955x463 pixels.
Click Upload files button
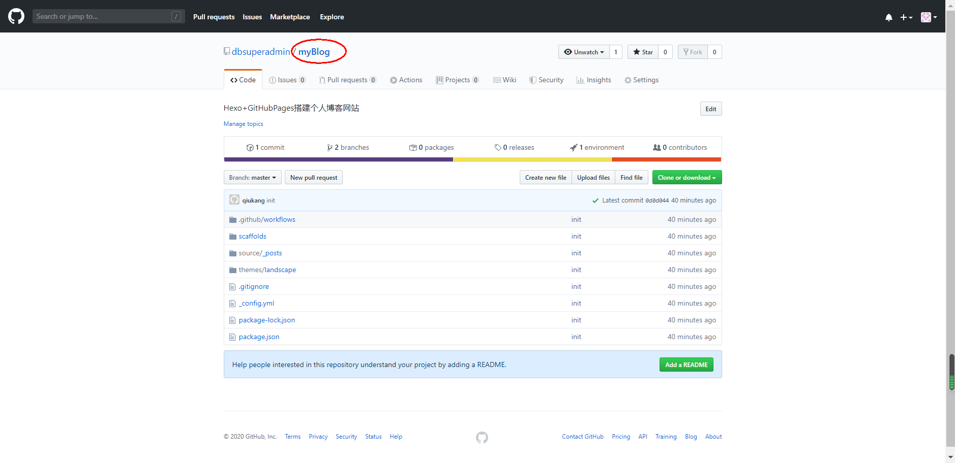(593, 177)
